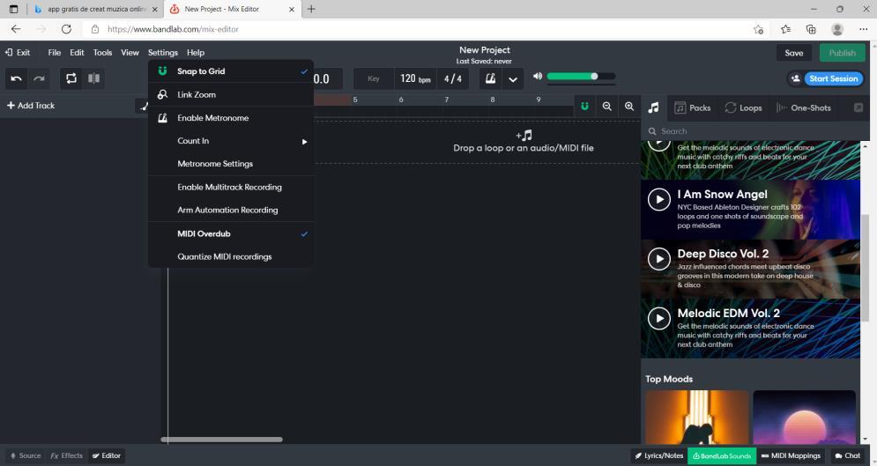877x466 pixels.
Task: Click the Exit button
Action: click(x=18, y=53)
